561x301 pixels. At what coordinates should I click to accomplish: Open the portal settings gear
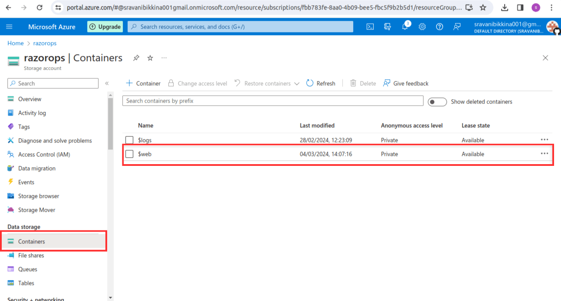pyautogui.click(x=422, y=26)
